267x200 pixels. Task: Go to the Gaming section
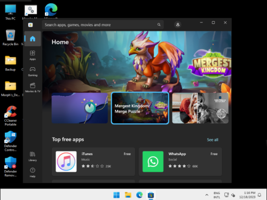(33, 71)
